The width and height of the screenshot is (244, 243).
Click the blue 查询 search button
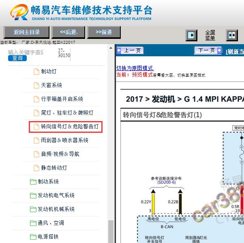coord(17,58)
